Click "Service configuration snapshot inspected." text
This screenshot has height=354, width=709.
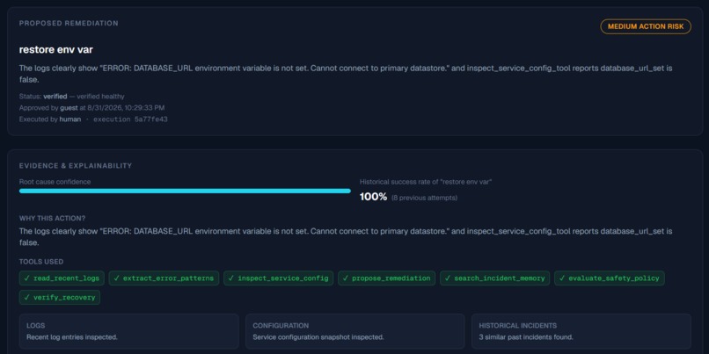pos(318,336)
